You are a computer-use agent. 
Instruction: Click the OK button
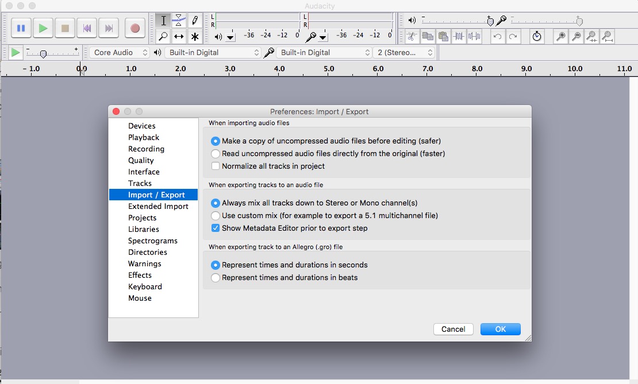point(500,329)
